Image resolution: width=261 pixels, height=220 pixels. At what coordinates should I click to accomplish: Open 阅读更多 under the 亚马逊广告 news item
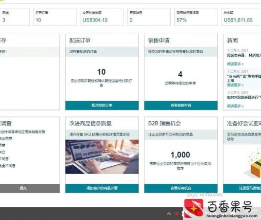click(235, 85)
